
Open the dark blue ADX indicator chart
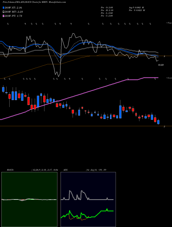(x=88, y=199)
